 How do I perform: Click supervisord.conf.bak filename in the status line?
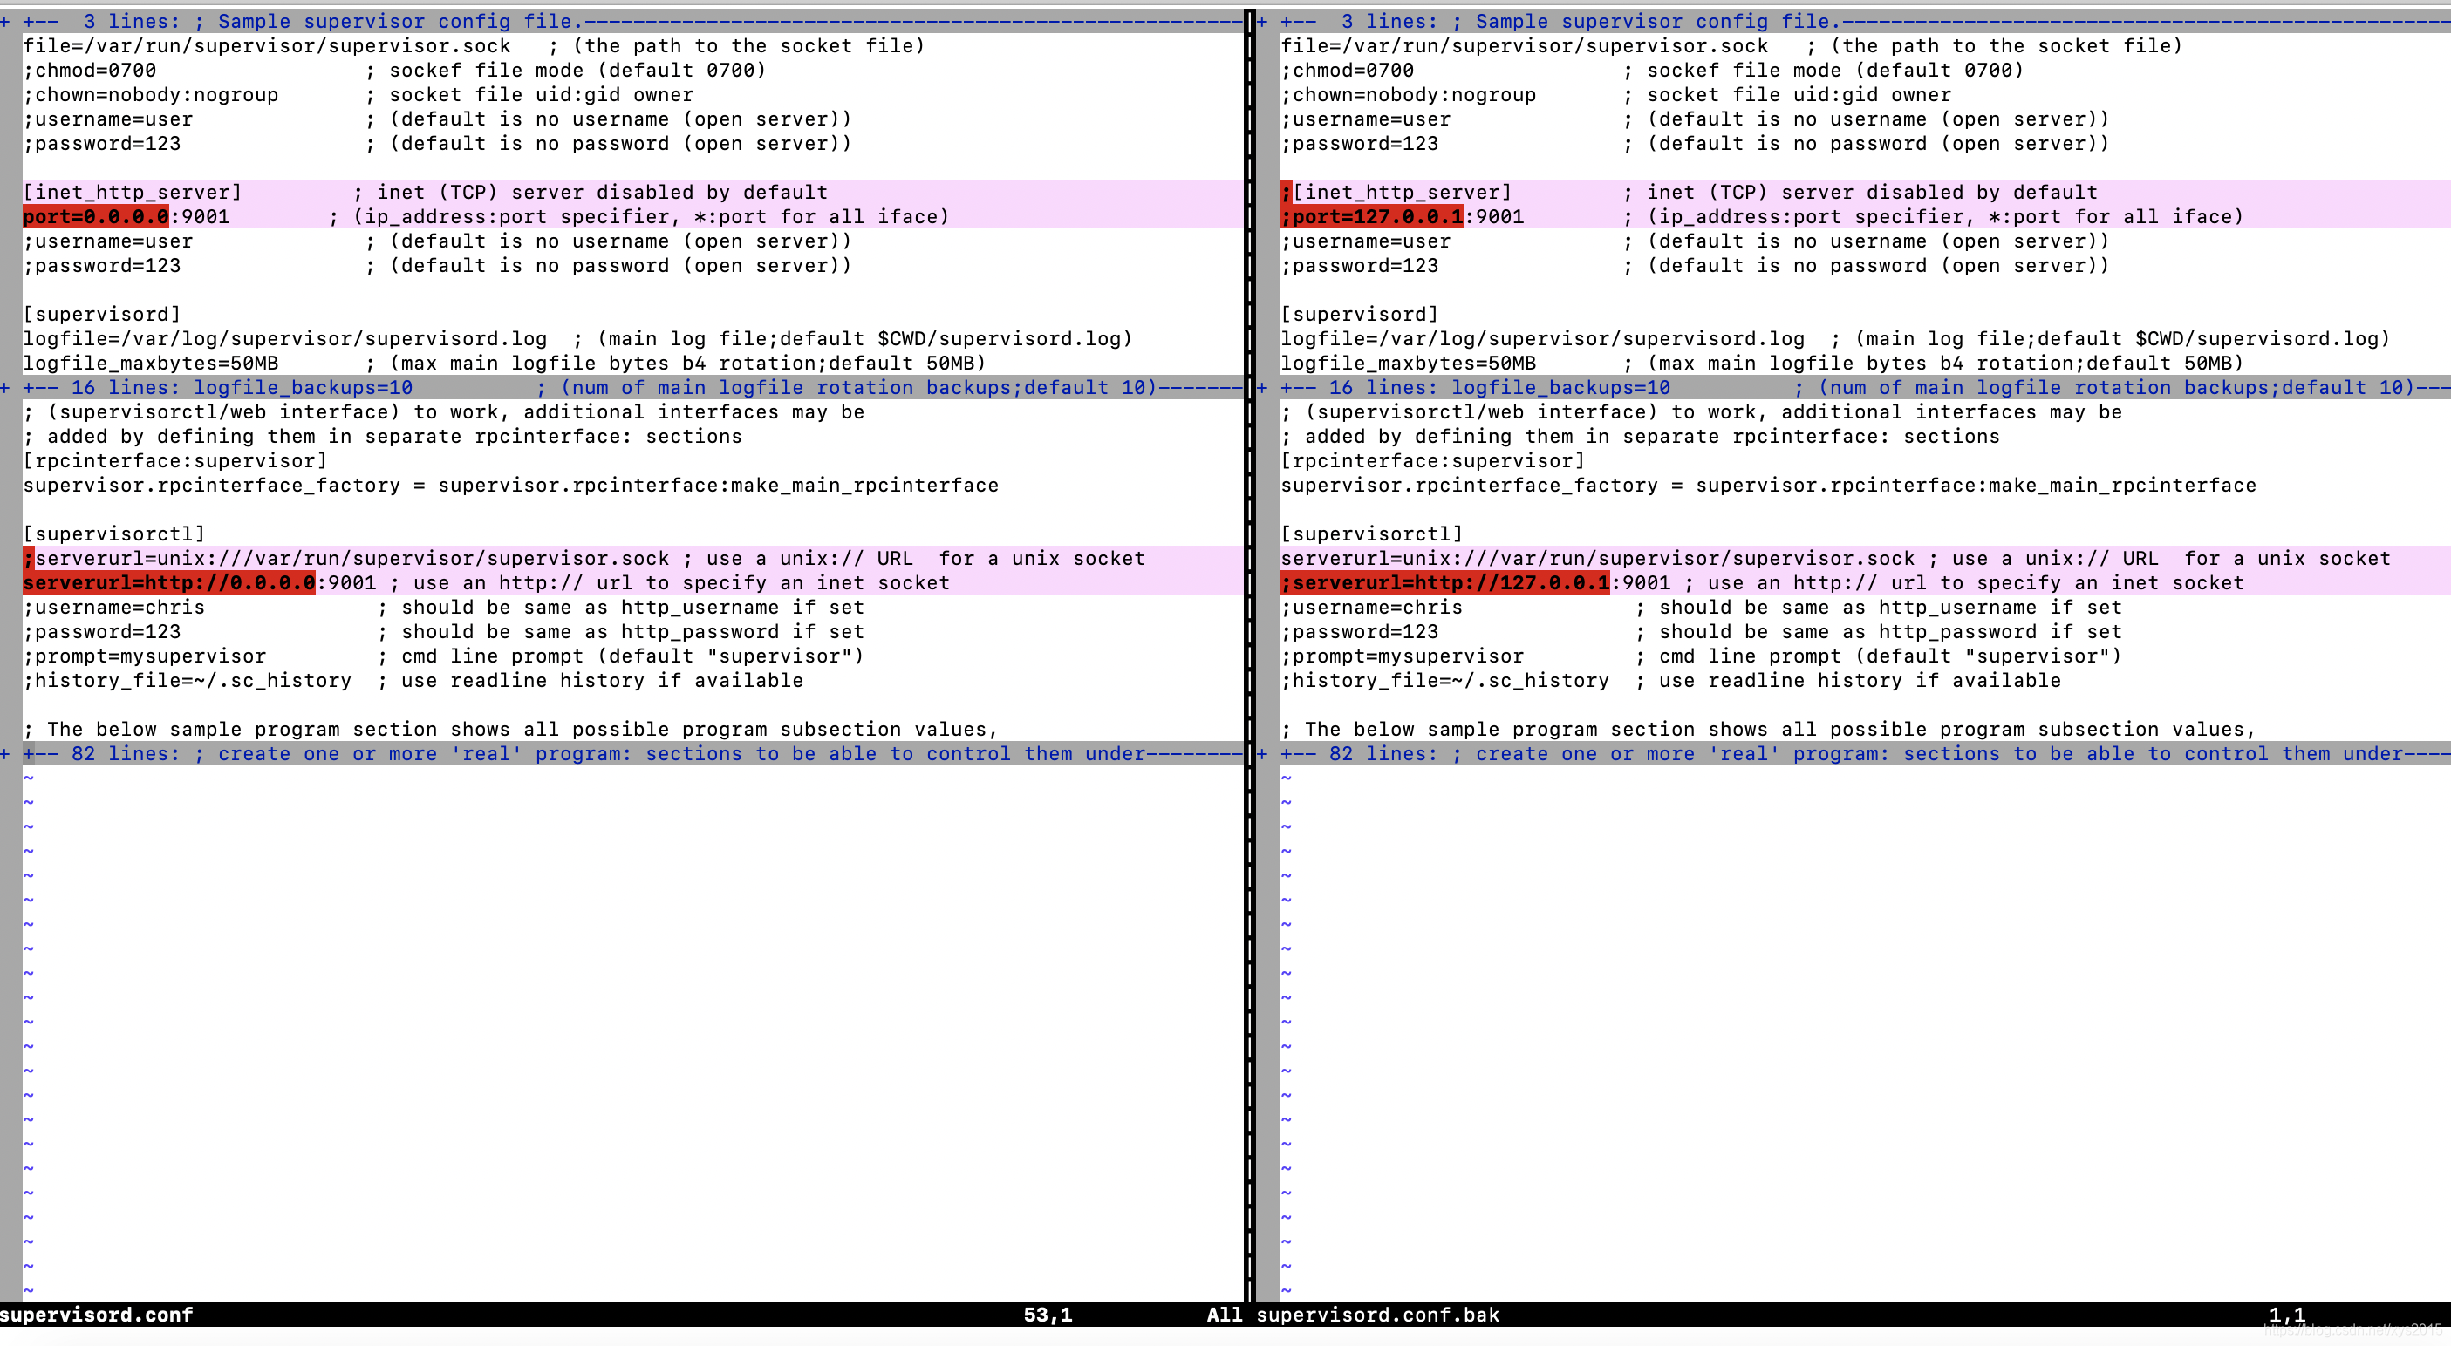click(1378, 1315)
